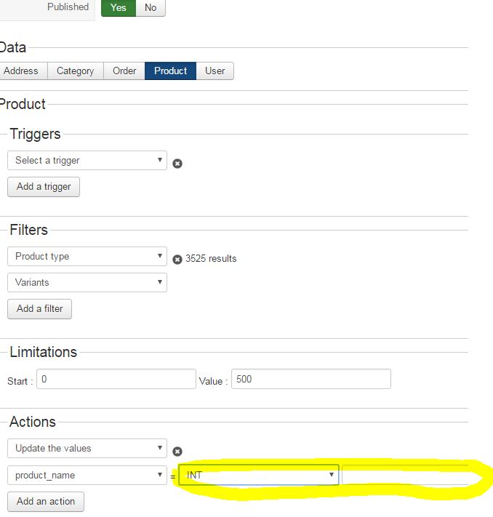Switch to the User data tab
The image size is (493, 517).
click(x=215, y=71)
